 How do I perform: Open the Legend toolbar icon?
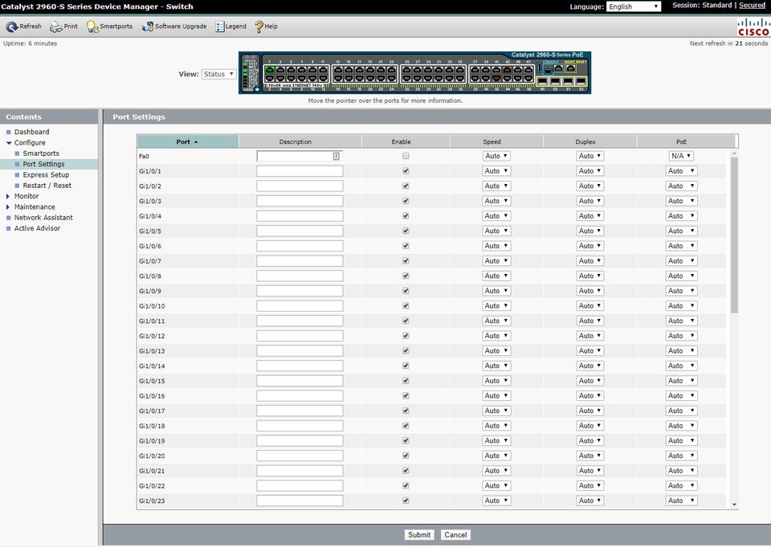tap(220, 27)
